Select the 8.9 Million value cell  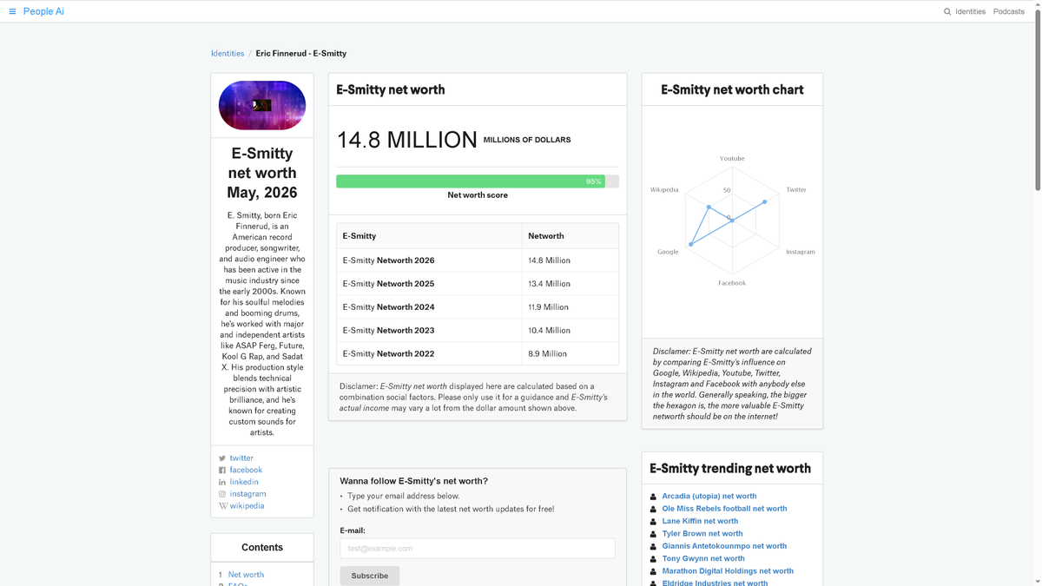point(547,354)
